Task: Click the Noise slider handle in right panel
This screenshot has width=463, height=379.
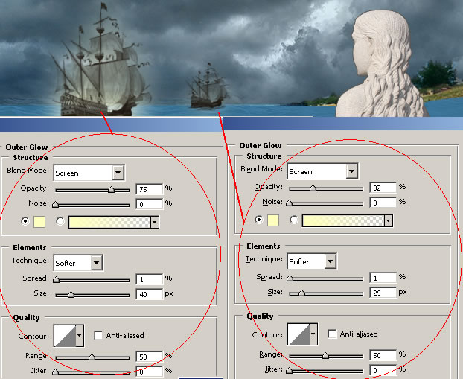Action: pos(290,203)
